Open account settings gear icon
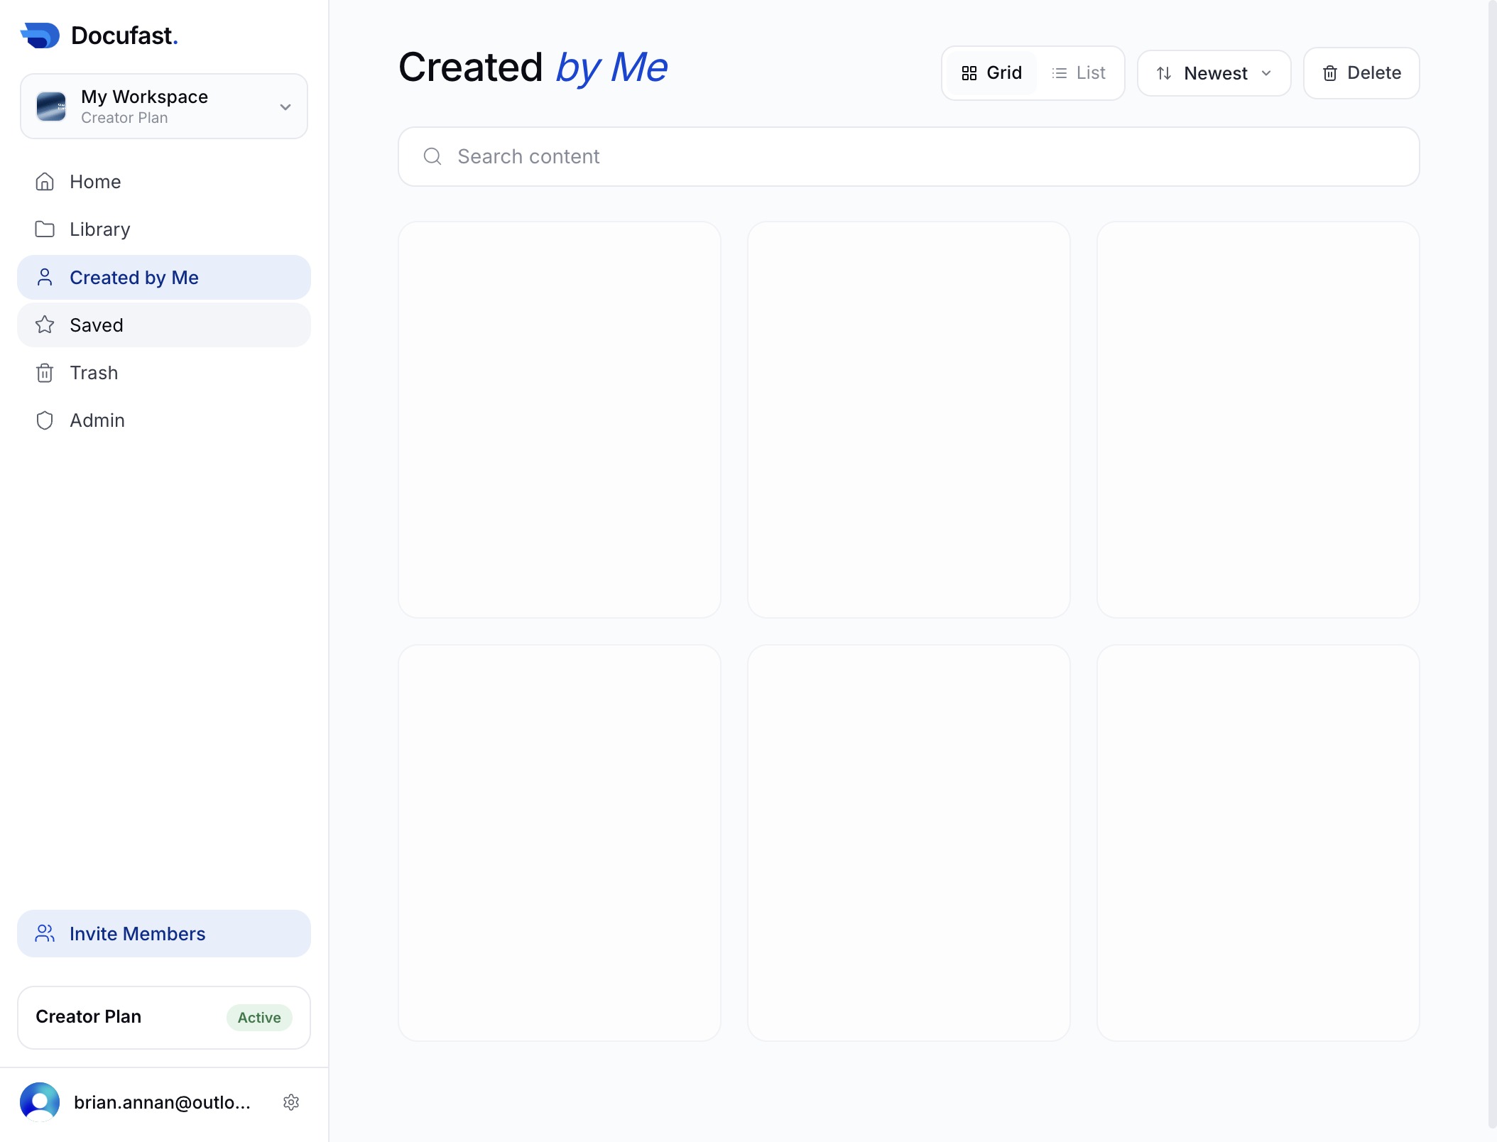 point(291,1102)
